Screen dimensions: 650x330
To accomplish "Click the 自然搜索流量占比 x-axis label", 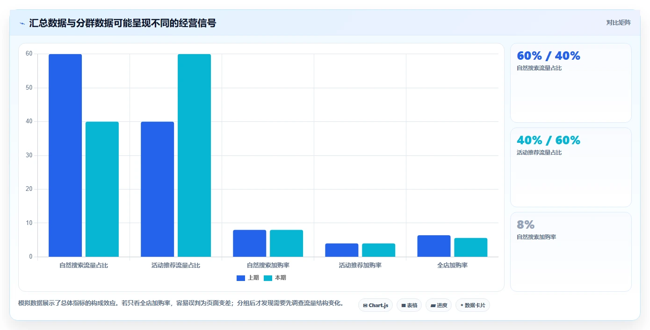I will (84, 265).
